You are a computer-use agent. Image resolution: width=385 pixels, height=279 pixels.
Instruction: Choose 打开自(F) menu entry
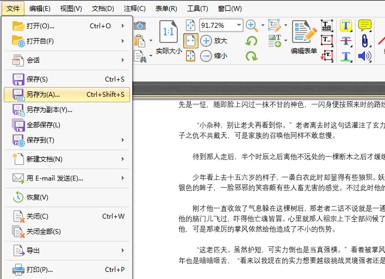click(x=67, y=41)
